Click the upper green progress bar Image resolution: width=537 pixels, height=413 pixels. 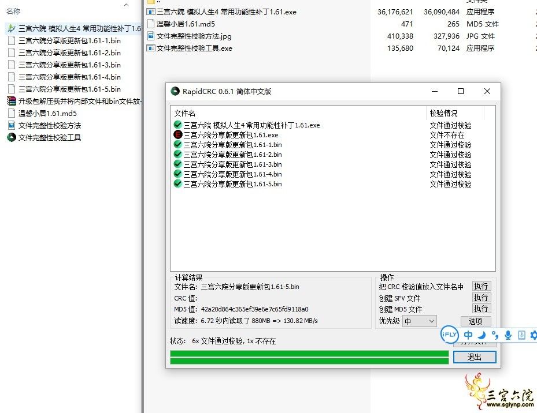click(x=310, y=354)
